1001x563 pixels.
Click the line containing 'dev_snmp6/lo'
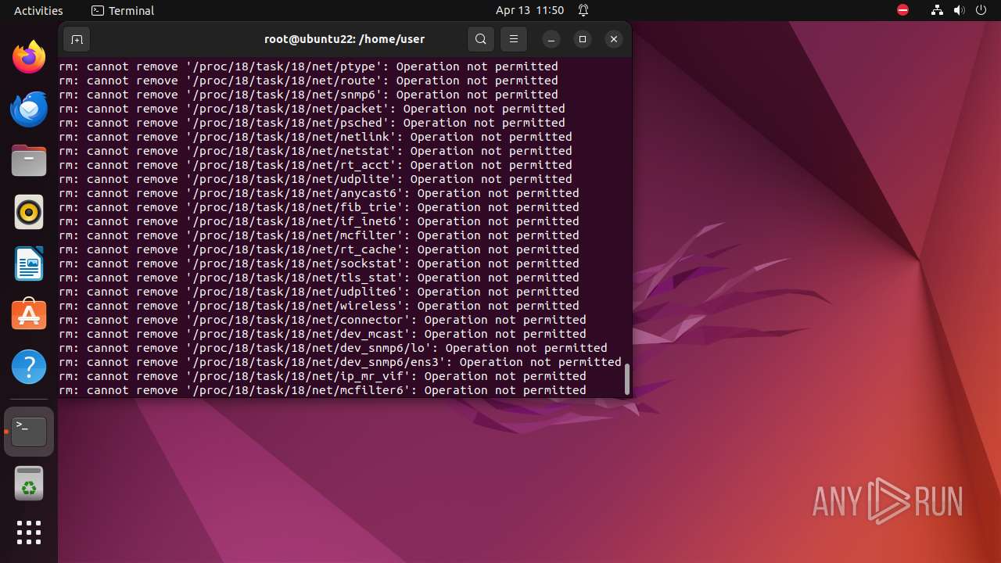coord(333,348)
